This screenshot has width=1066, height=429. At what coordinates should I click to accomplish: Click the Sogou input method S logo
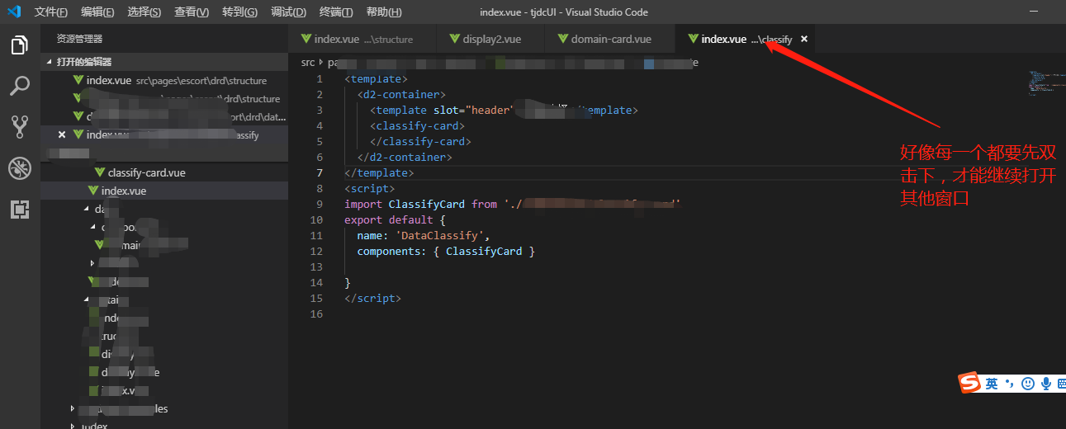pos(969,384)
